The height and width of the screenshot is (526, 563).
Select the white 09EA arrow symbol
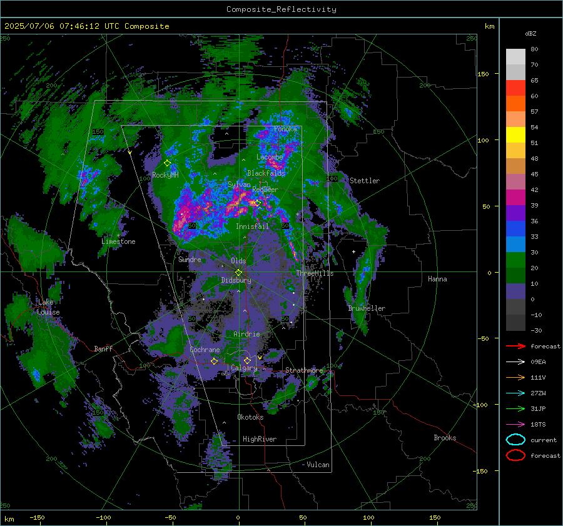[x=515, y=362]
